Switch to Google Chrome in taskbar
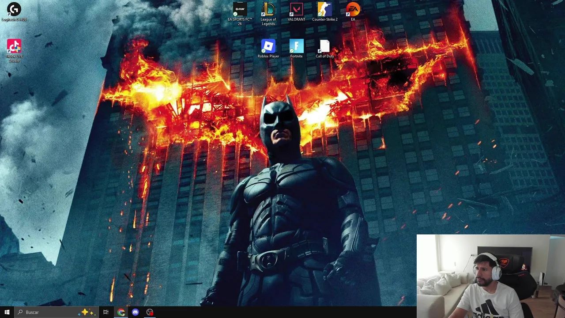Screen dimensions: 565x318 coord(121,312)
